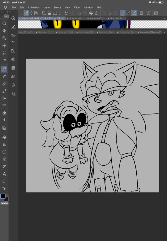Open the Quick Access palette icon
The image size is (167, 241).
tap(13, 18)
